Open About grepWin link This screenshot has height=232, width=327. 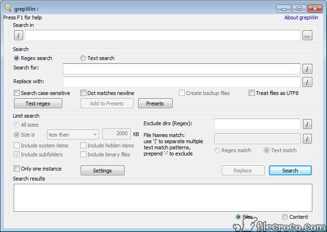tap(301, 17)
